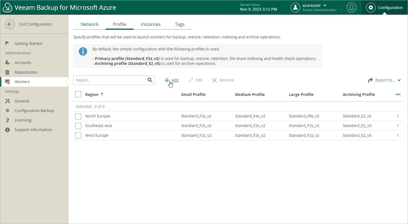
Task: Open Accounts in the sidebar
Action: click(x=23, y=63)
